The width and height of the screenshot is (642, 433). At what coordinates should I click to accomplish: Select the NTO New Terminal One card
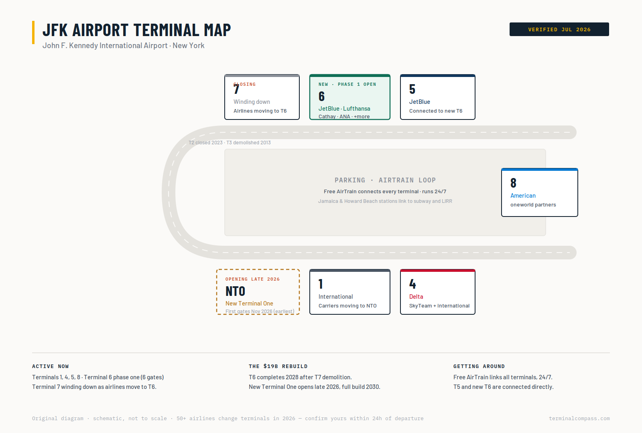tap(258, 292)
